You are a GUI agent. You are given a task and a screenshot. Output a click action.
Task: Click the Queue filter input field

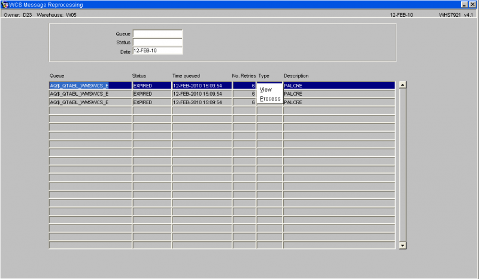[x=157, y=34]
